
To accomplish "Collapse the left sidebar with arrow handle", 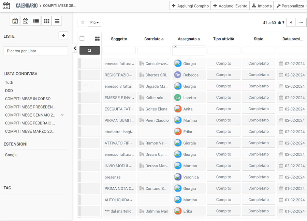I will tap(75, 48).
